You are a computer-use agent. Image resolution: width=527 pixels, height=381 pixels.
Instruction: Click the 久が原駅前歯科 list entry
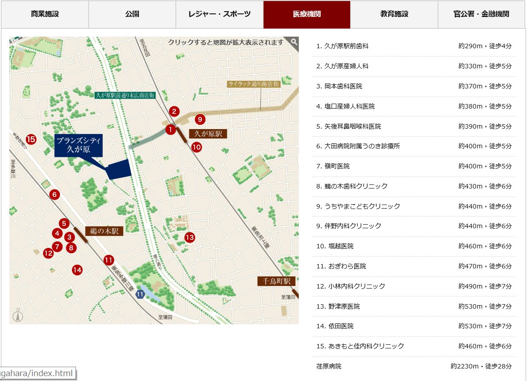pos(343,46)
